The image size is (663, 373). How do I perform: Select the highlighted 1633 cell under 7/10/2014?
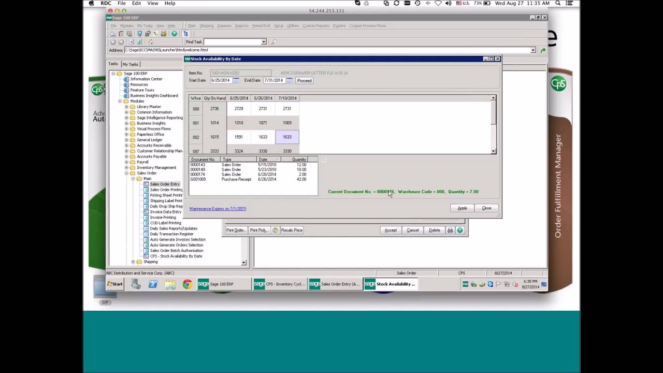pyautogui.click(x=287, y=137)
